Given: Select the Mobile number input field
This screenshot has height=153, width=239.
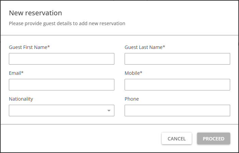Looking at the screenshot, I should click(177, 85).
